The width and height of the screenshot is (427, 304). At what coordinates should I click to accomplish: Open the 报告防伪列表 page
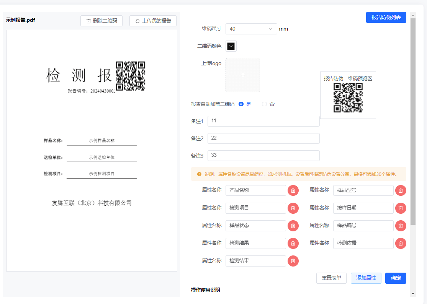tap(386, 18)
